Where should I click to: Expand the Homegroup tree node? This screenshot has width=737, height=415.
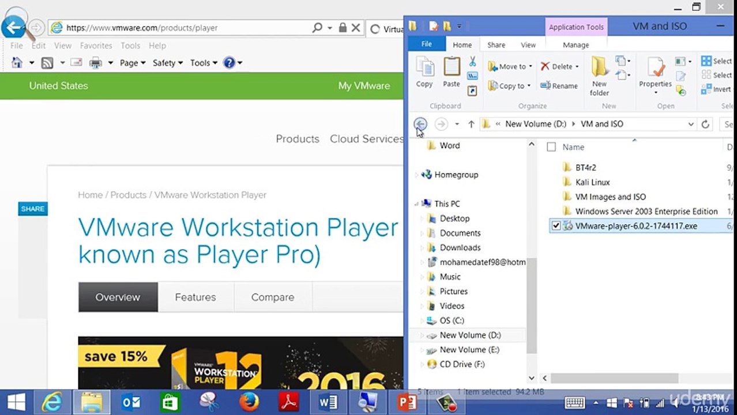416,175
